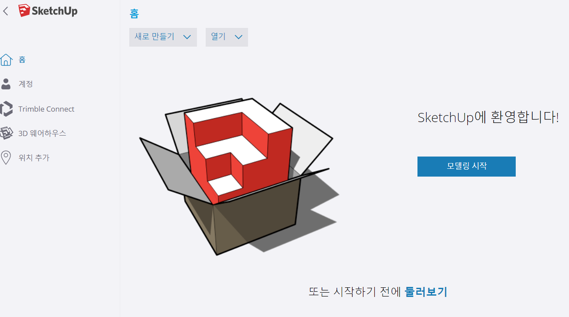Image resolution: width=569 pixels, height=317 pixels.
Task: Click the Trimble Connect hexagon icon
Action: point(7,109)
